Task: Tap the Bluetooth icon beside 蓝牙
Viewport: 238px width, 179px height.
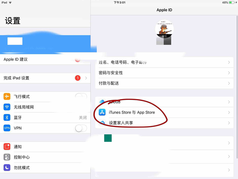Action: point(7,117)
